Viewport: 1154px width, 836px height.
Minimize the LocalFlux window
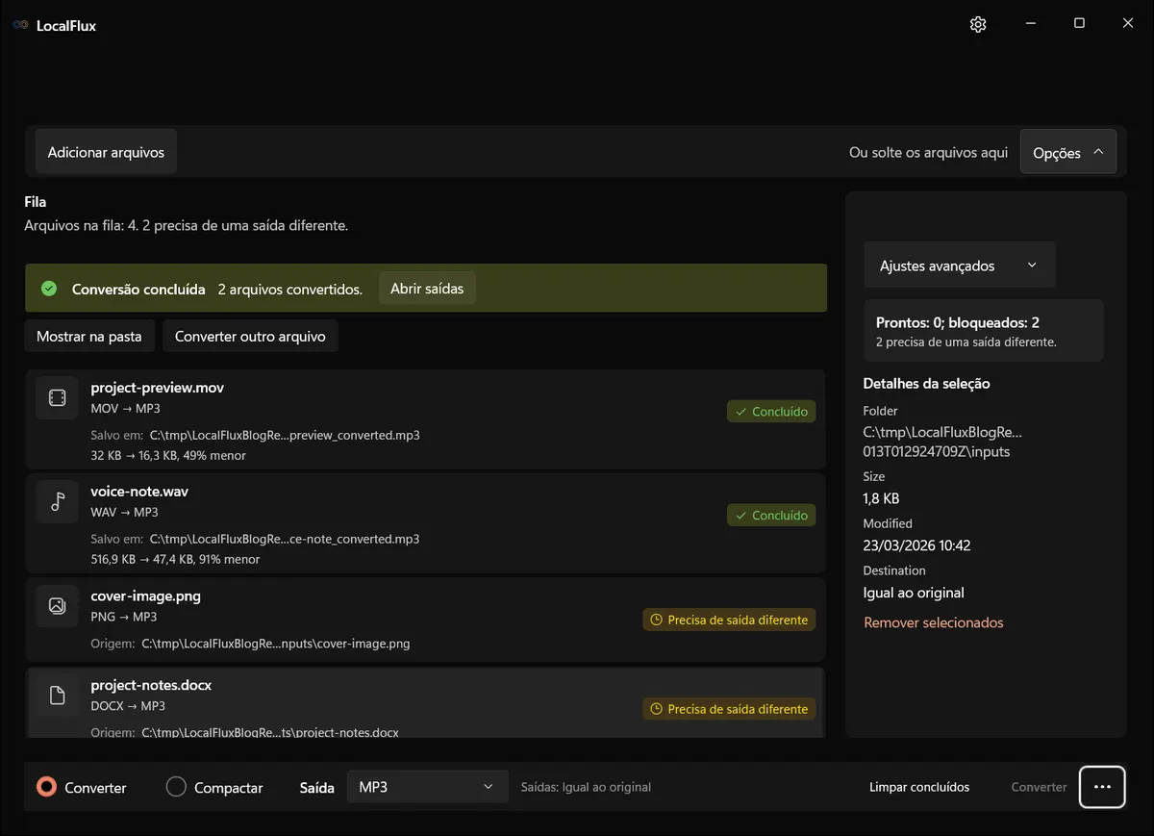coord(1031,24)
